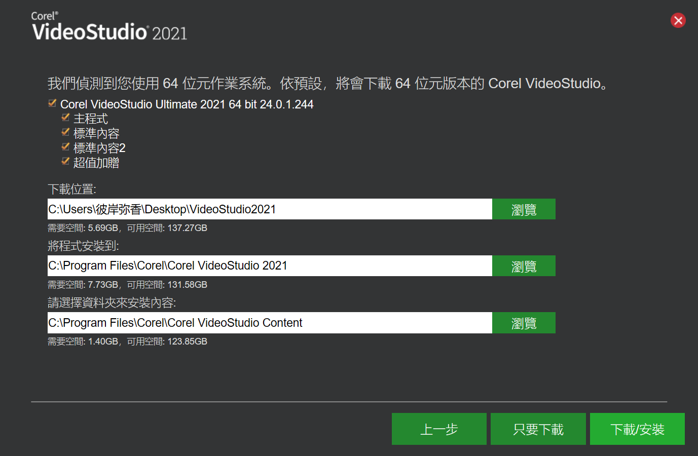This screenshot has height=456, width=698.
Task: Click the 需要空間: 1.40GB space info
Action: pyautogui.click(x=127, y=341)
